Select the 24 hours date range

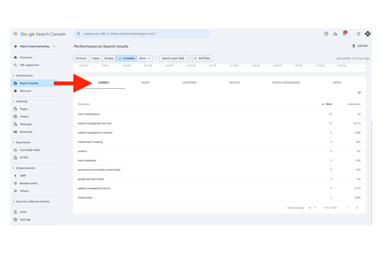pos(81,58)
